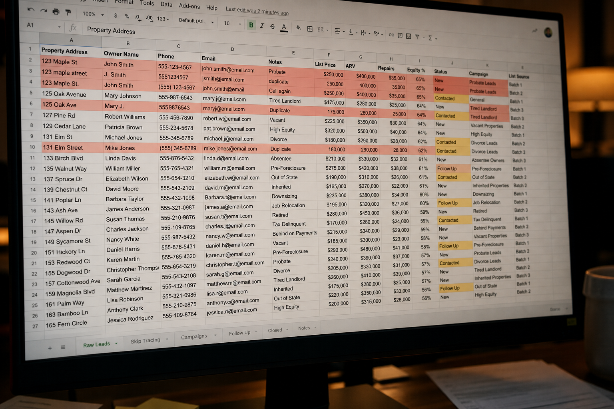Screen dimensions: 614x409
Task: Open the Default (Ari.. font dropdown
Action: [x=196, y=21]
